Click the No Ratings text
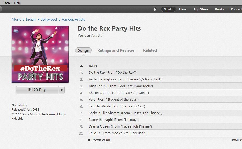Screen dimensions: 242x149 coord(19,105)
